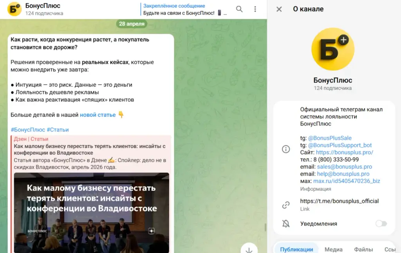Open the three-dot more options menu
The image size is (401, 253).
[x=255, y=9]
